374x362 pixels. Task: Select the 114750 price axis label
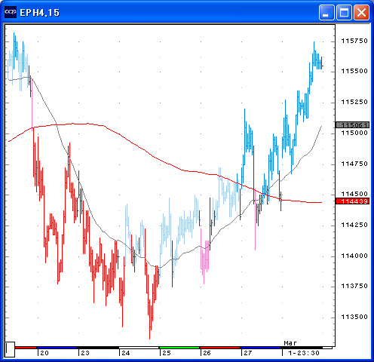click(x=354, y=164)
